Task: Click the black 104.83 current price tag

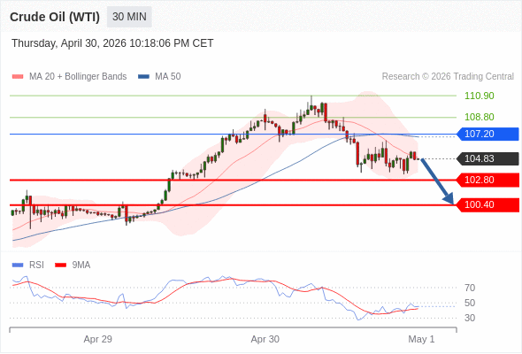Action: click(487, 158)
